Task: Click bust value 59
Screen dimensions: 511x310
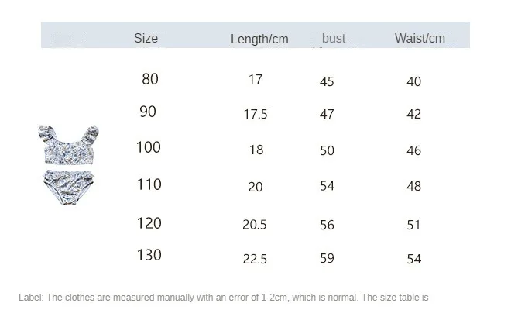Action: point(327,258)
